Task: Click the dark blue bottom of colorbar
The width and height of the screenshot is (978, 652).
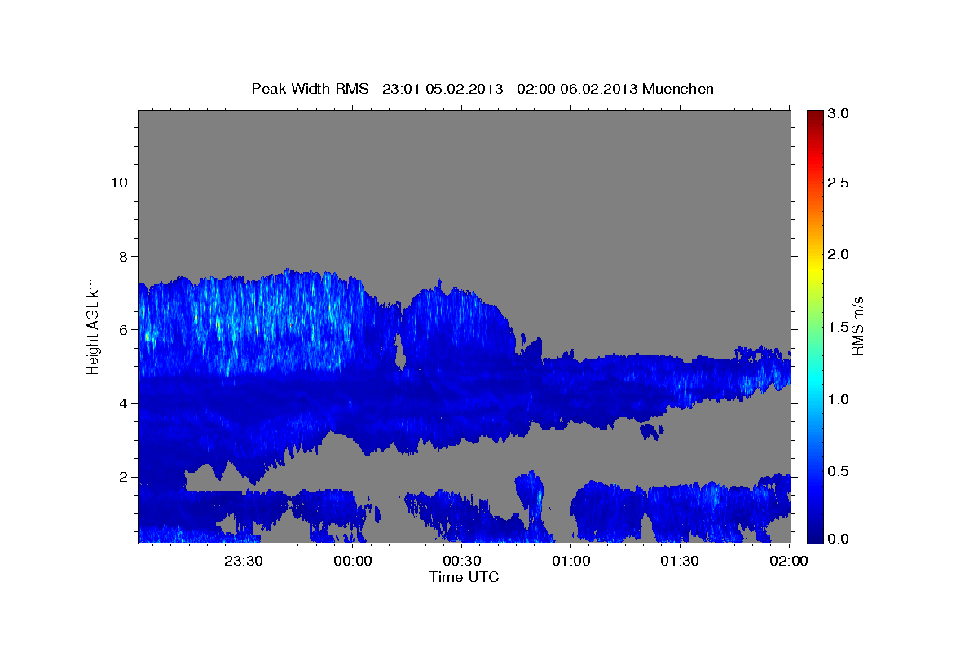Action: (x=815, y=535)
